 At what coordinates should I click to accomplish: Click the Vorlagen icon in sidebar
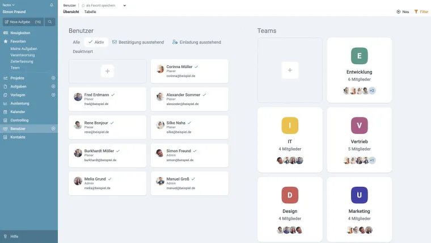click(6, 95)
